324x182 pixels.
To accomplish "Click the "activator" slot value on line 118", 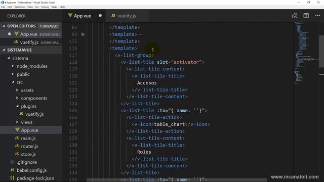I will [x=186, y=62].
